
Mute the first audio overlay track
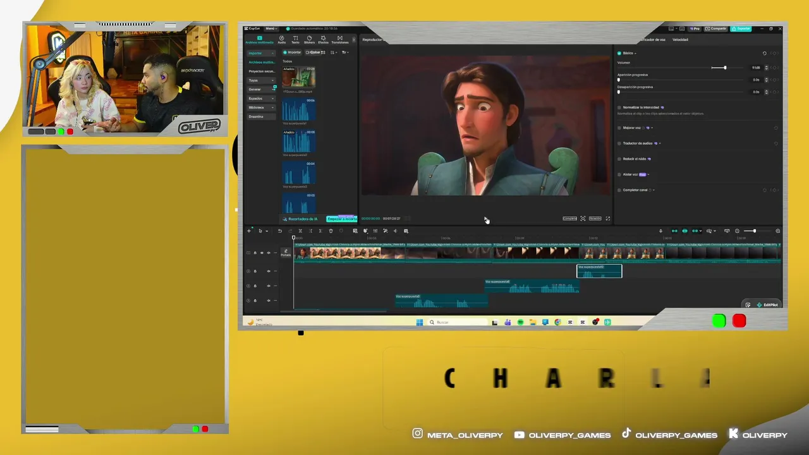269,271
